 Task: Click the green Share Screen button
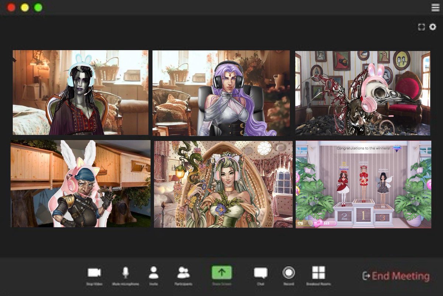click(221, 273)
